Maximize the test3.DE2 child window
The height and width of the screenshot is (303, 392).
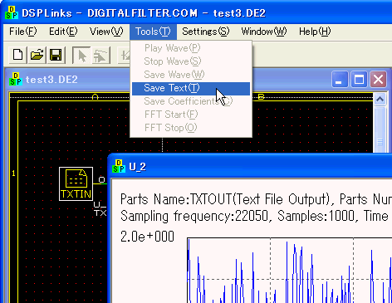(359, 80)
